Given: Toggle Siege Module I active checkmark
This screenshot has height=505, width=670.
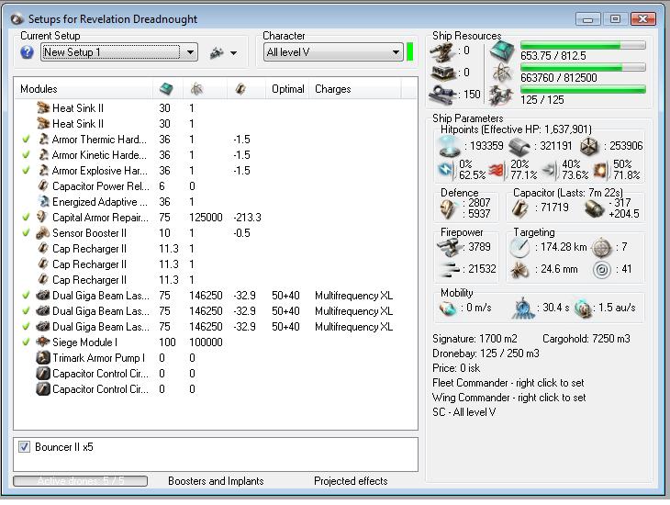Looking at the screenshot, I should tap(26, 342).
